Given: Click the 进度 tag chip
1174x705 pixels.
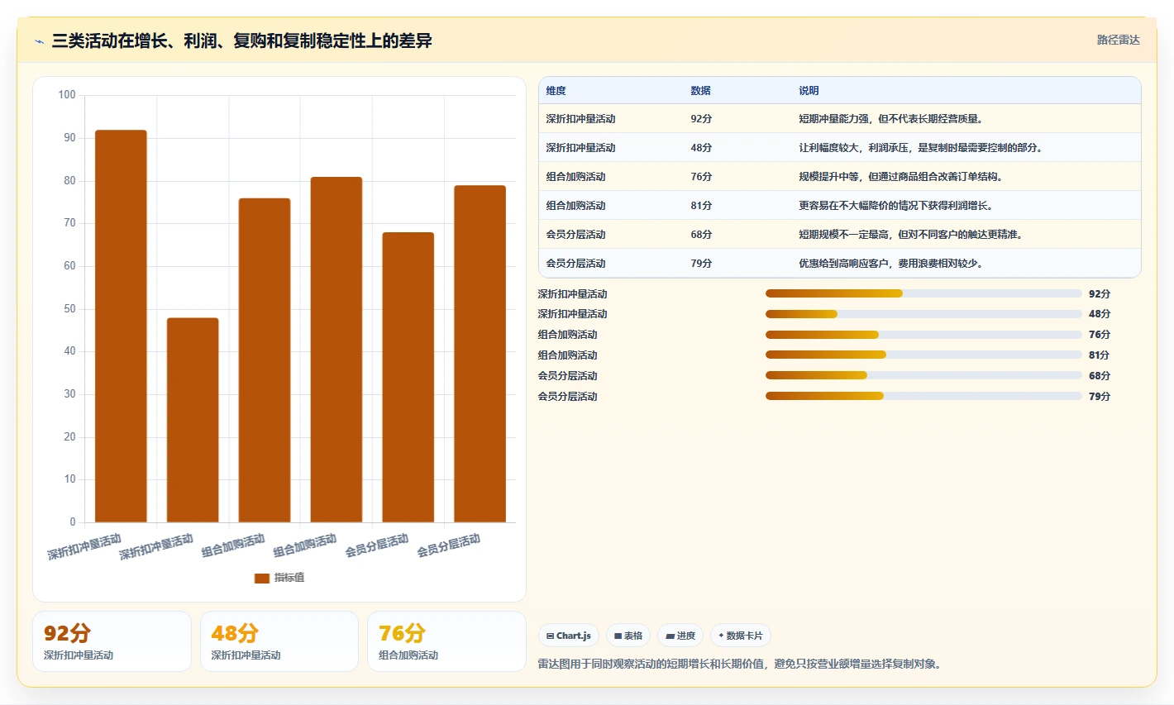Looking at the screenshot, I should point(680,636).
